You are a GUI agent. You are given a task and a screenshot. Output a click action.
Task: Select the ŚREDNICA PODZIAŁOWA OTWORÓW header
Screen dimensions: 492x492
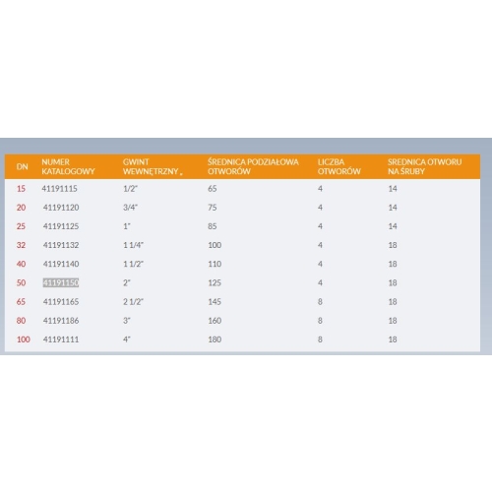pos(253,166)
